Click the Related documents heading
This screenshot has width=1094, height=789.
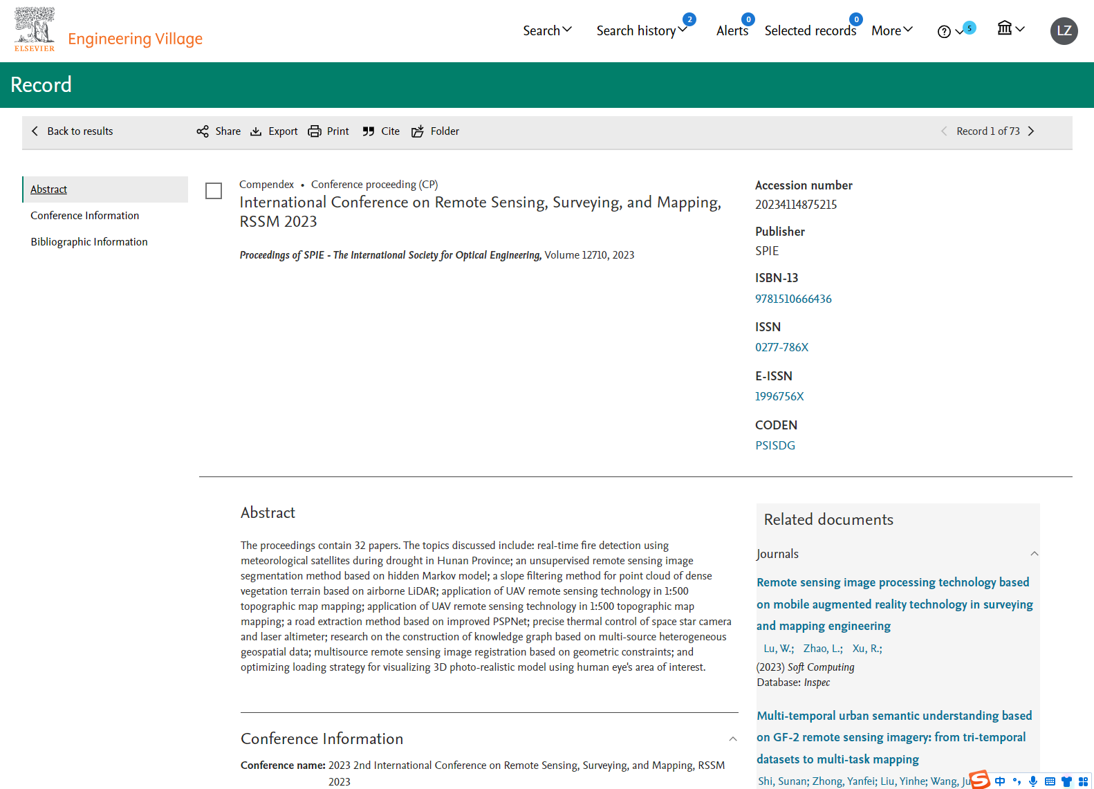828,520
